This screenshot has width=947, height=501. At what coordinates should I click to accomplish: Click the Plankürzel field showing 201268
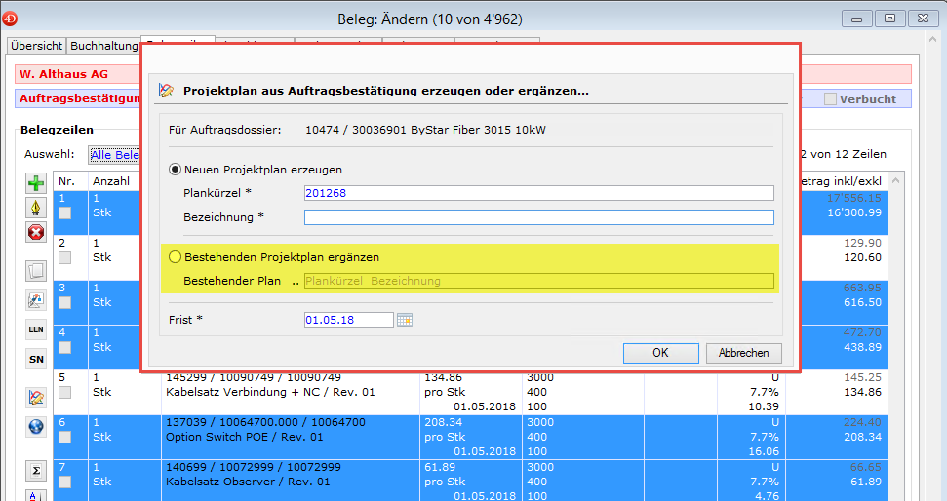(538, 193)
